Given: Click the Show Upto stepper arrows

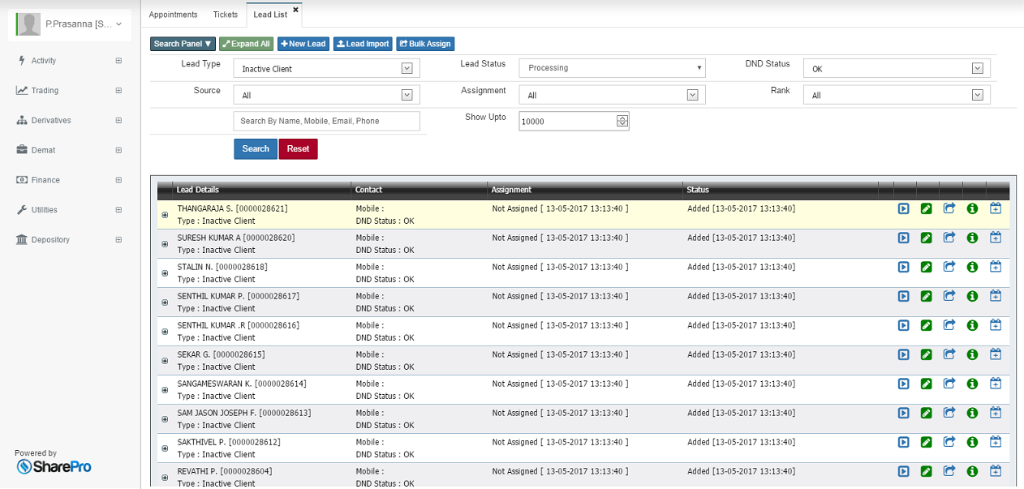Looking at the screenshot, I should tap(621, 120).
